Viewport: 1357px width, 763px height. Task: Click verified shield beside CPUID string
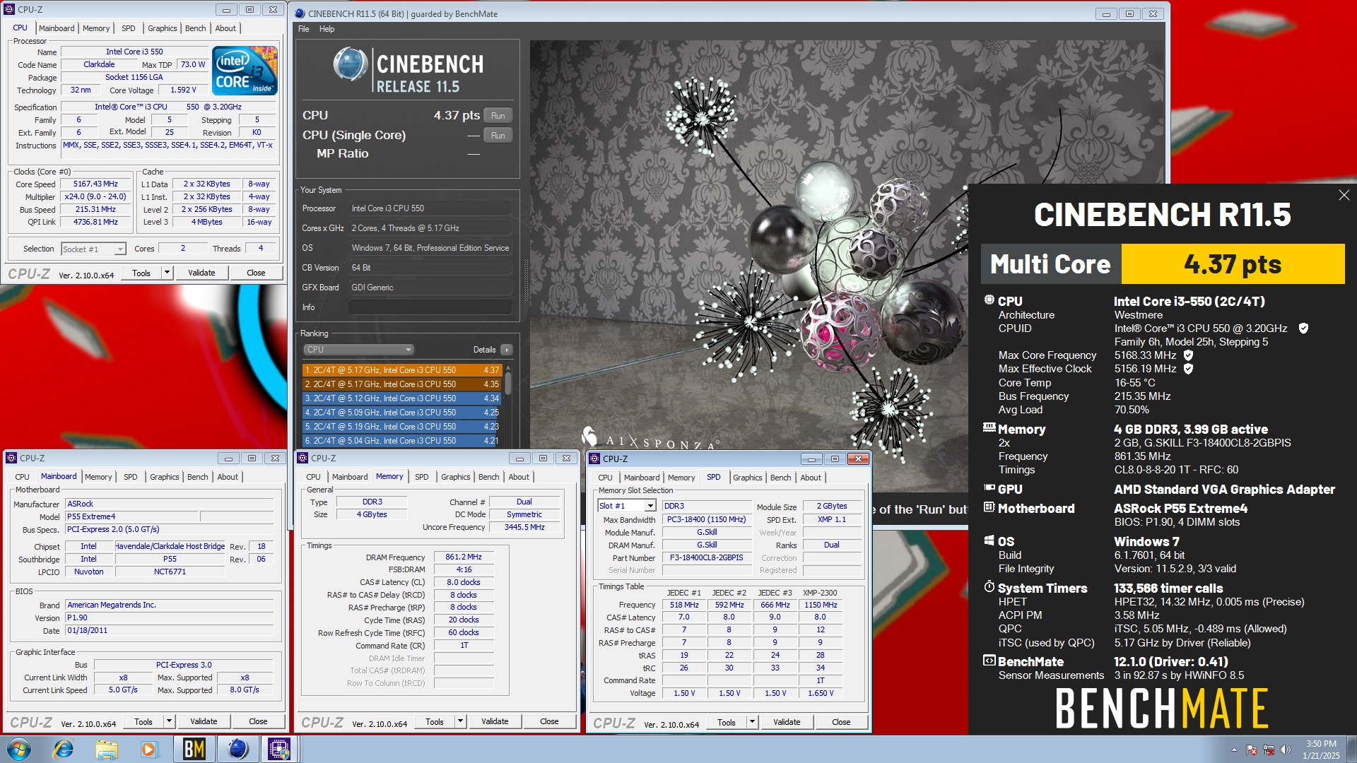(x=1303, y=329)
